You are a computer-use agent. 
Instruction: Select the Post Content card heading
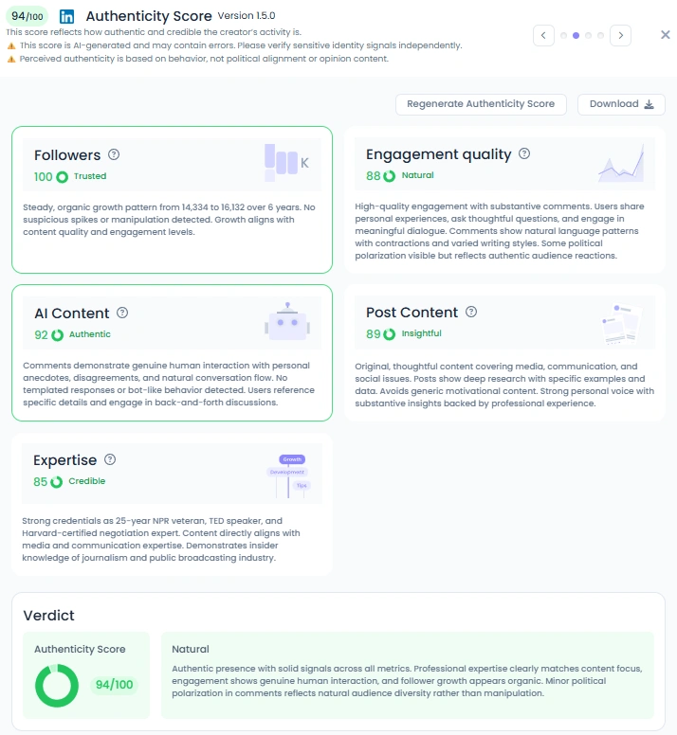tap(412, 313)
